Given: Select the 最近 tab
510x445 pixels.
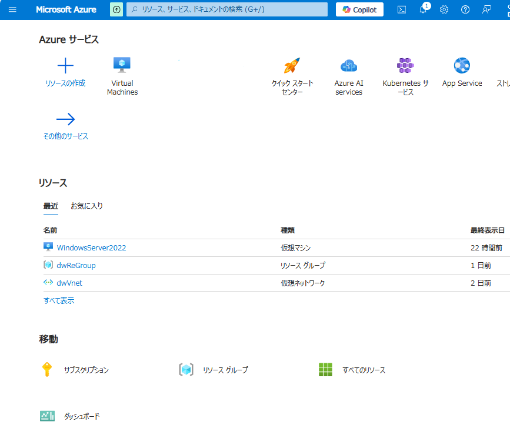Looking at the screenshot, I should (51, 206).
